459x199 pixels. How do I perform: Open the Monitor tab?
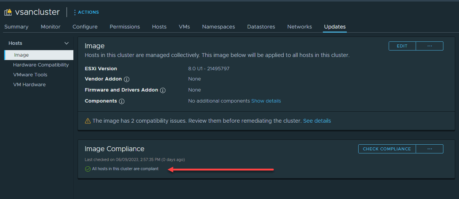(51, 27)
